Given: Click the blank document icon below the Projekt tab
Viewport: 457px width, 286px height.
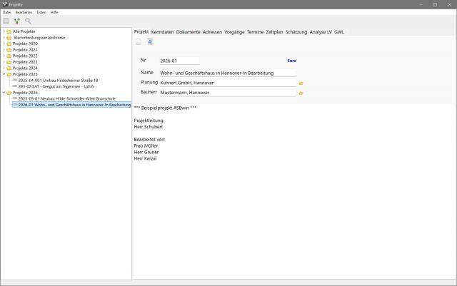Looking at the screenshot, I should coord(139,42).
